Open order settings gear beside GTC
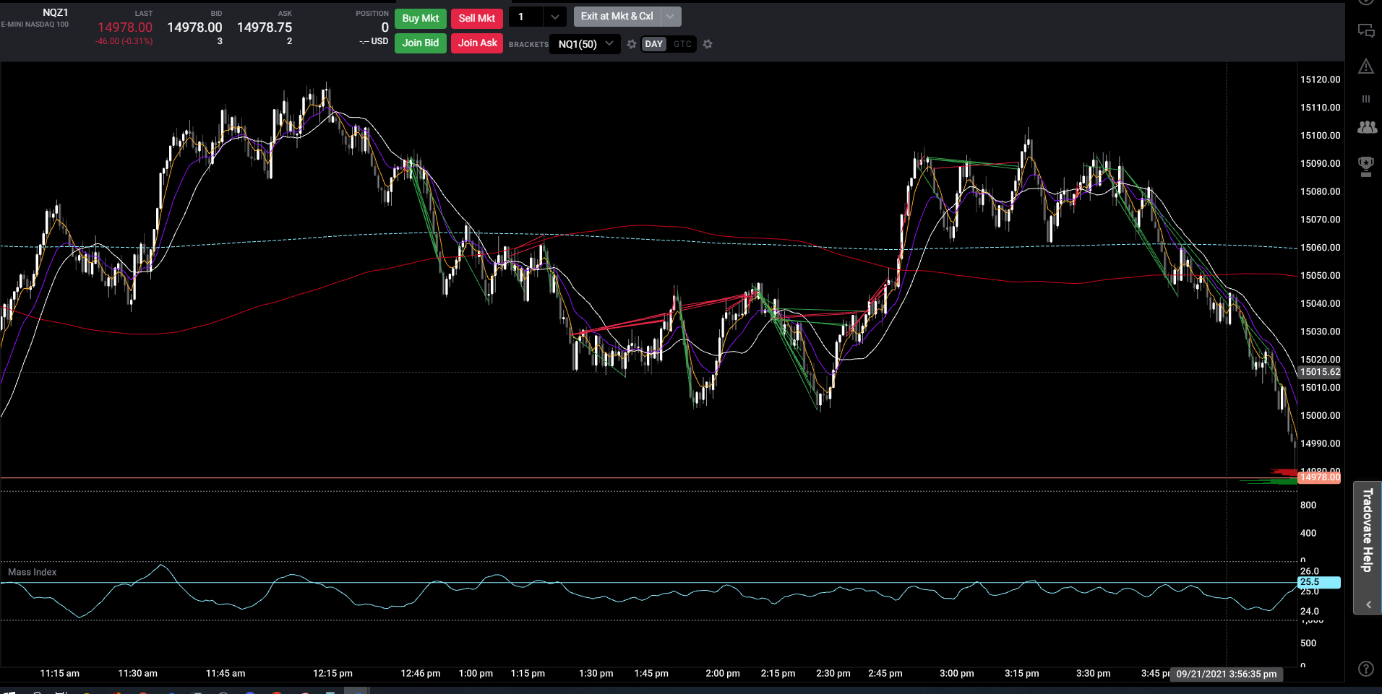Viewport: 1382px width, 694px height. [708, 44]
